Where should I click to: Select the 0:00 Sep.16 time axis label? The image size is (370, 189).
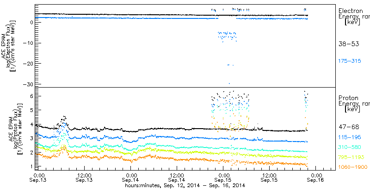click(315, 178)
